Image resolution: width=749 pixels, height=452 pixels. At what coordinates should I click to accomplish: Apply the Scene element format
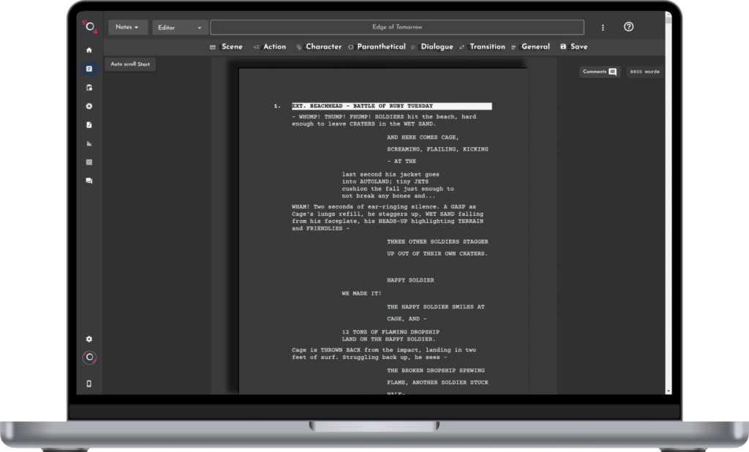pyautogui.click(x=227, y=47)
